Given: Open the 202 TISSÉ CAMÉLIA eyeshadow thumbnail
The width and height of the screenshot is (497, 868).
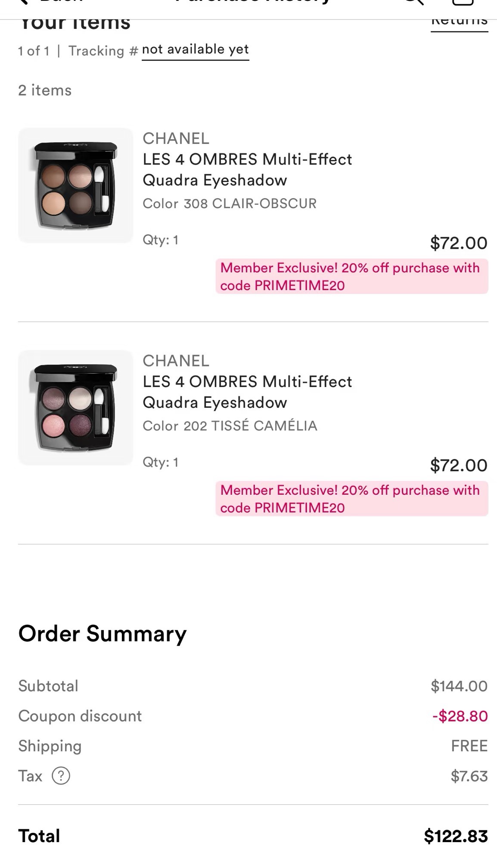Looking at the screenshot, I should tap(76, 407).
